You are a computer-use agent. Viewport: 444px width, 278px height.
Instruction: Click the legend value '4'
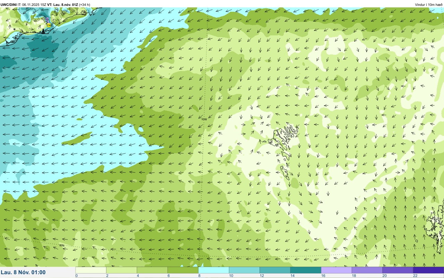coord(138,276)
